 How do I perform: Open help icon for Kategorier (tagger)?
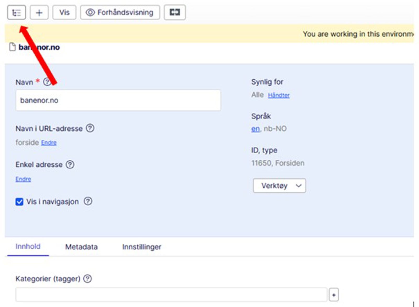(87, 278)
